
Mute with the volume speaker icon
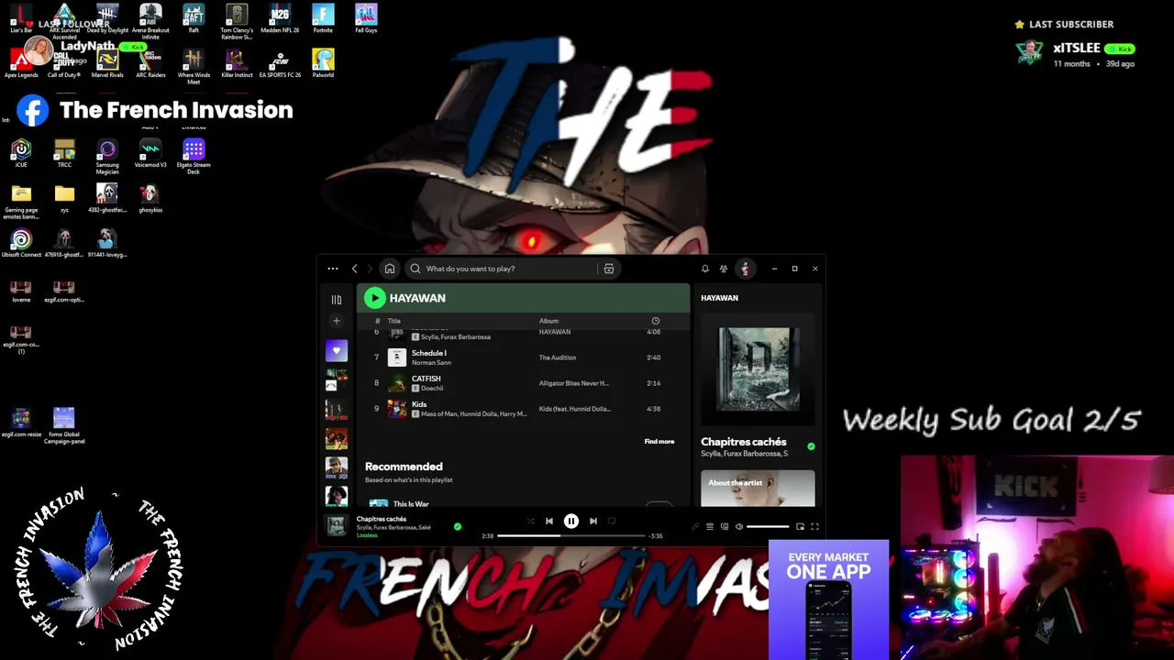tap(739, 526)
